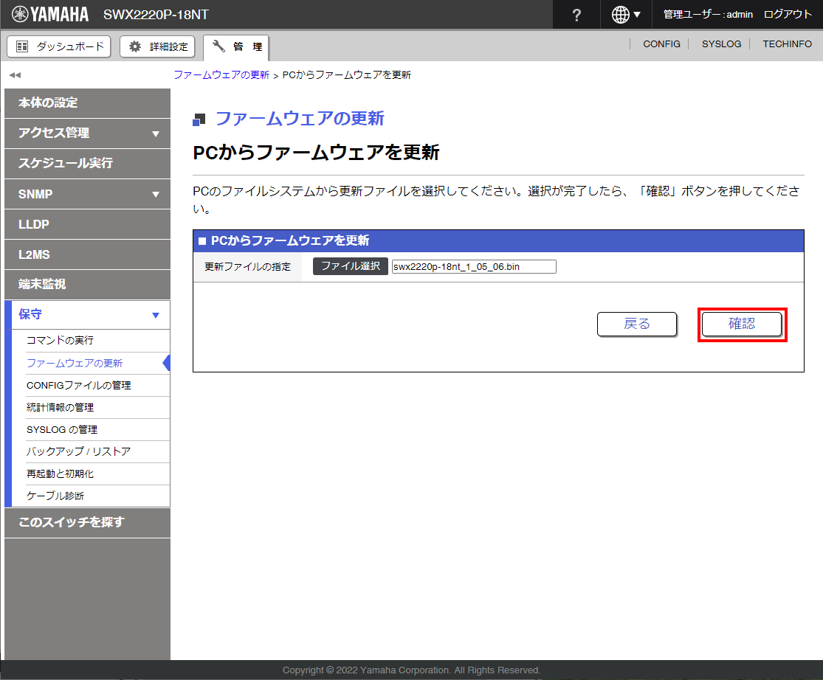This screenshot has width=823, height=680.
Task: Click the ファイル選択 file picker control
Action: pyautogui.click(x=349, y=266)
